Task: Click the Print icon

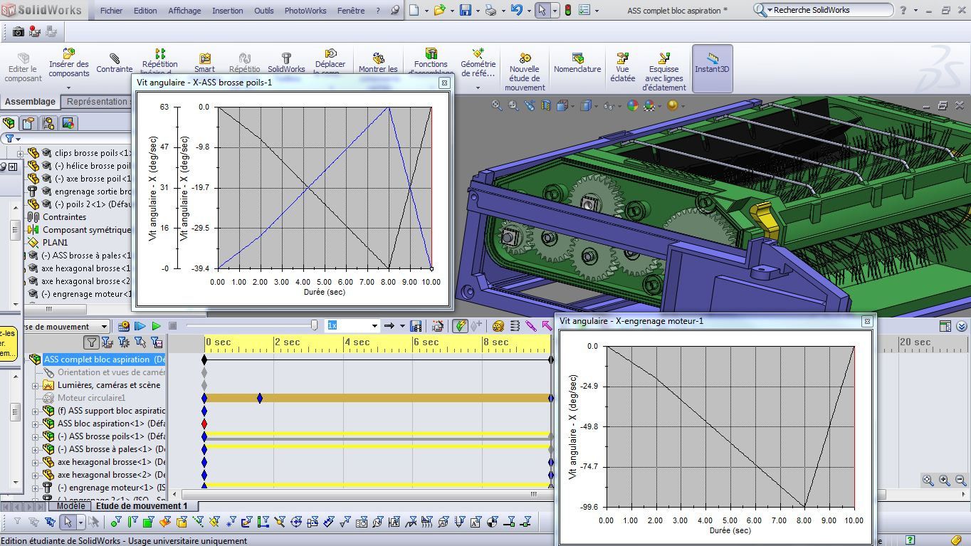Action: 490,10
